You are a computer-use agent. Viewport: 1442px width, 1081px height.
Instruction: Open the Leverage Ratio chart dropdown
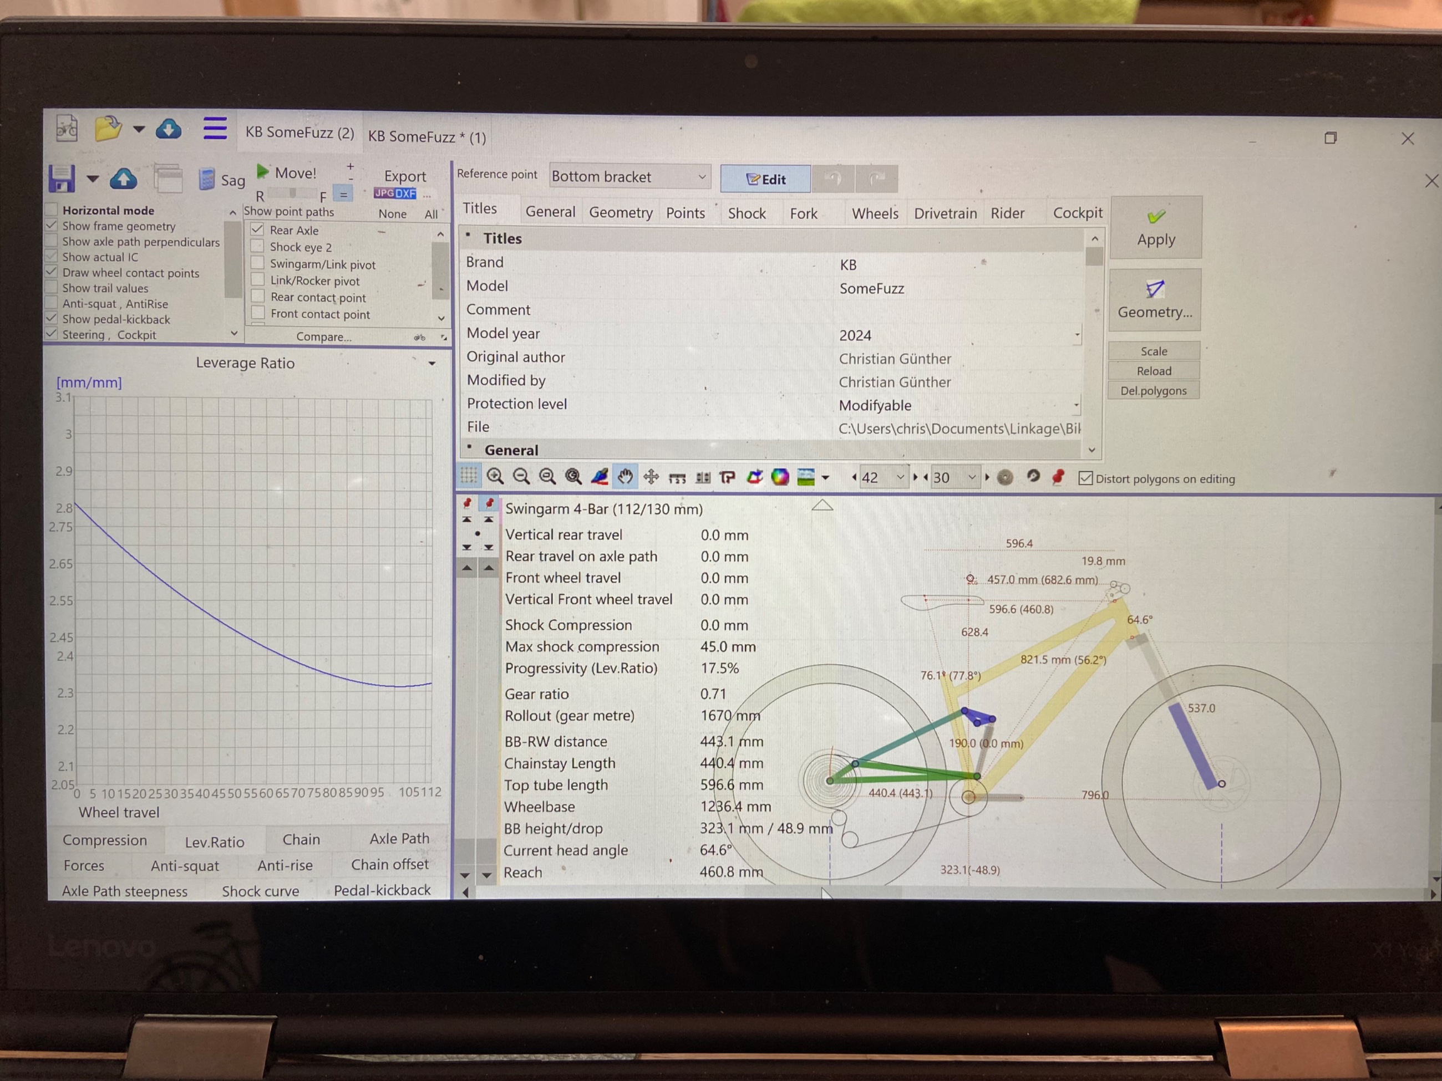[431, 364]
